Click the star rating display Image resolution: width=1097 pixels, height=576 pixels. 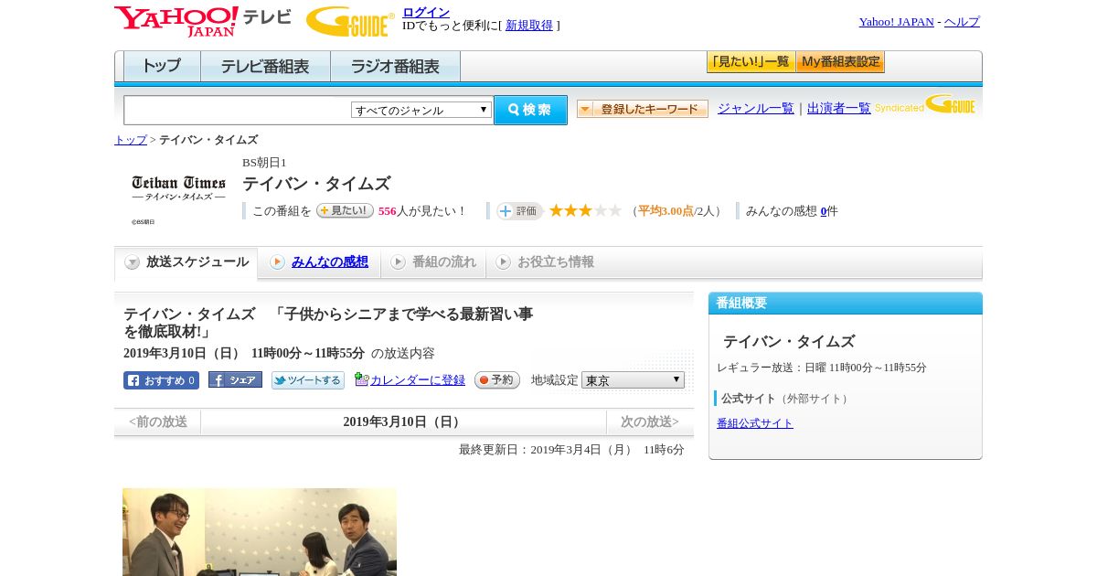click(x=585, y=211)
